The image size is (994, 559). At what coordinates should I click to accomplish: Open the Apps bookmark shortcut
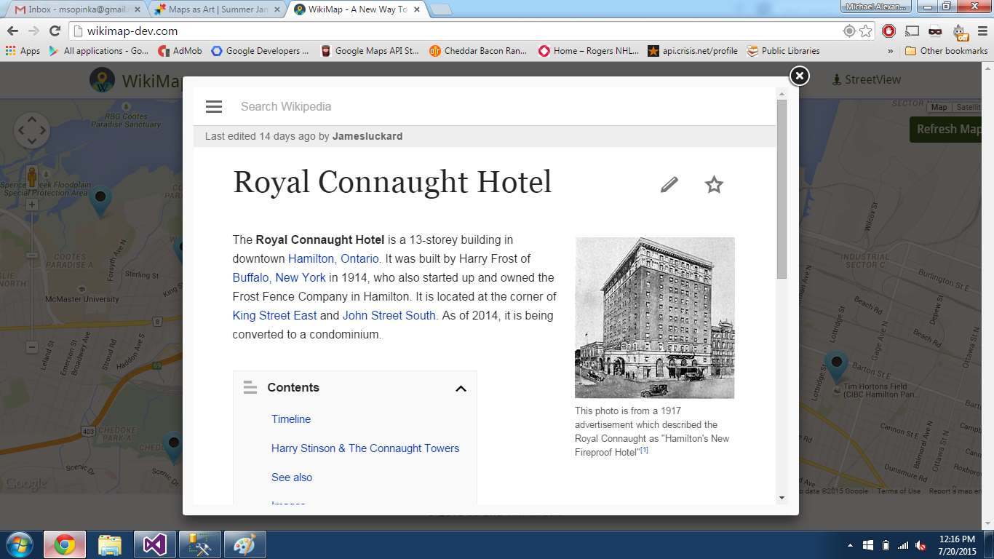point(23,51)
